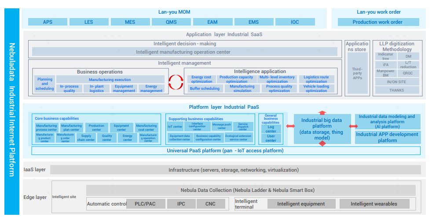The height and width of the screenshot is (217, 432).
Task: Click Message push center box
Action: tap(222, 127)
